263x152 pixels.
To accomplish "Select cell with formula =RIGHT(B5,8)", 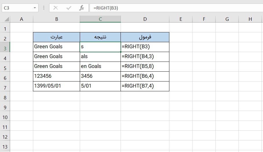I will [145, 66].
